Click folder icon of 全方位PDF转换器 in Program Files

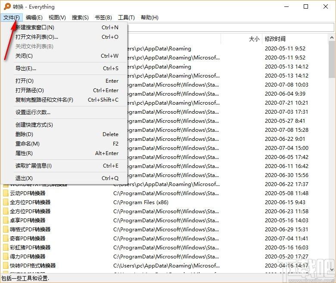click(6, 202)
